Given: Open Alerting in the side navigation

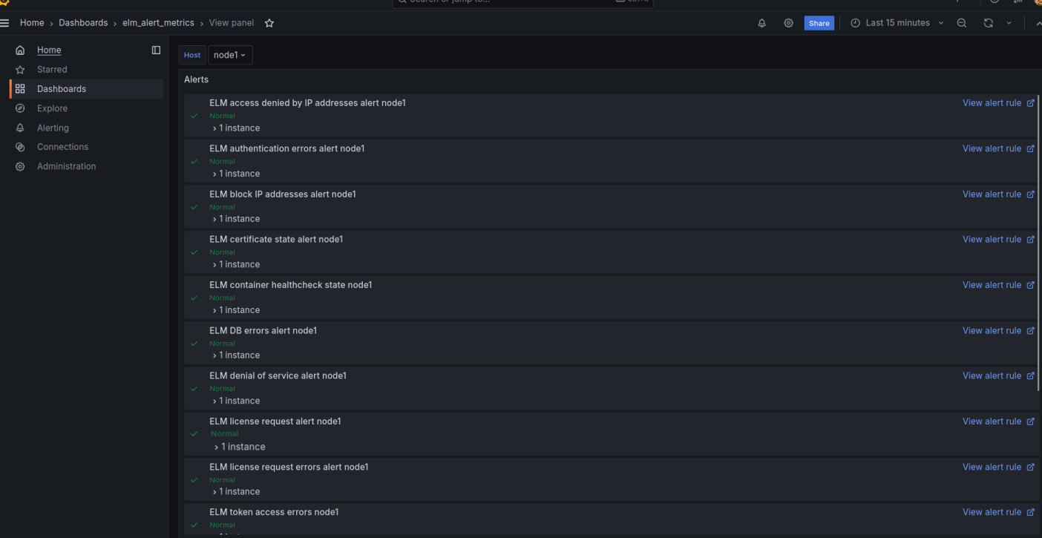Looking at the screenshot, I should click(53, 128).
